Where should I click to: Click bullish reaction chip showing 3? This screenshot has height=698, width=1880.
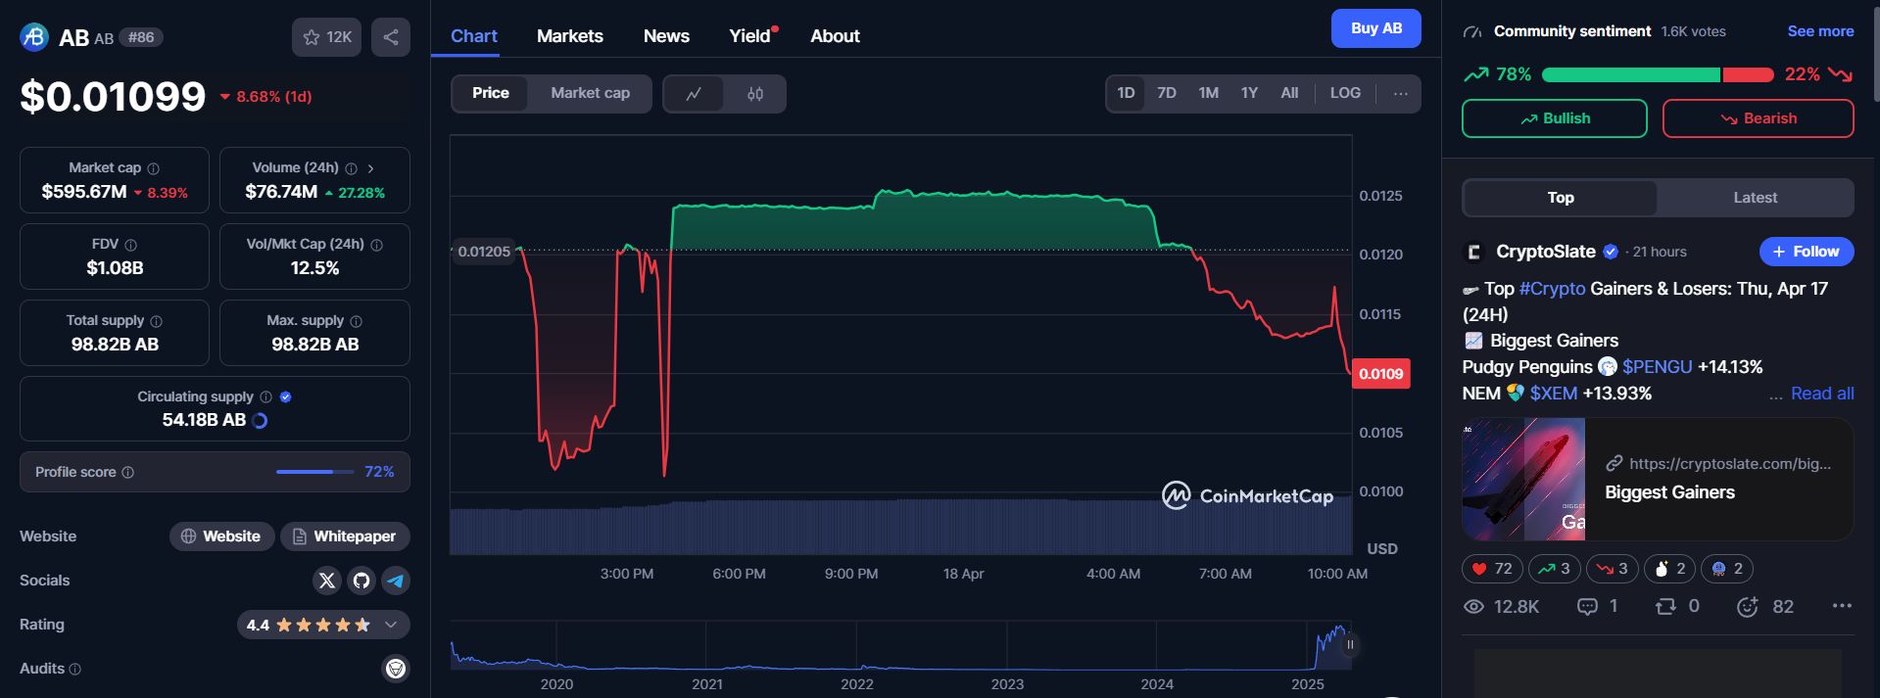click(1554, 569)
